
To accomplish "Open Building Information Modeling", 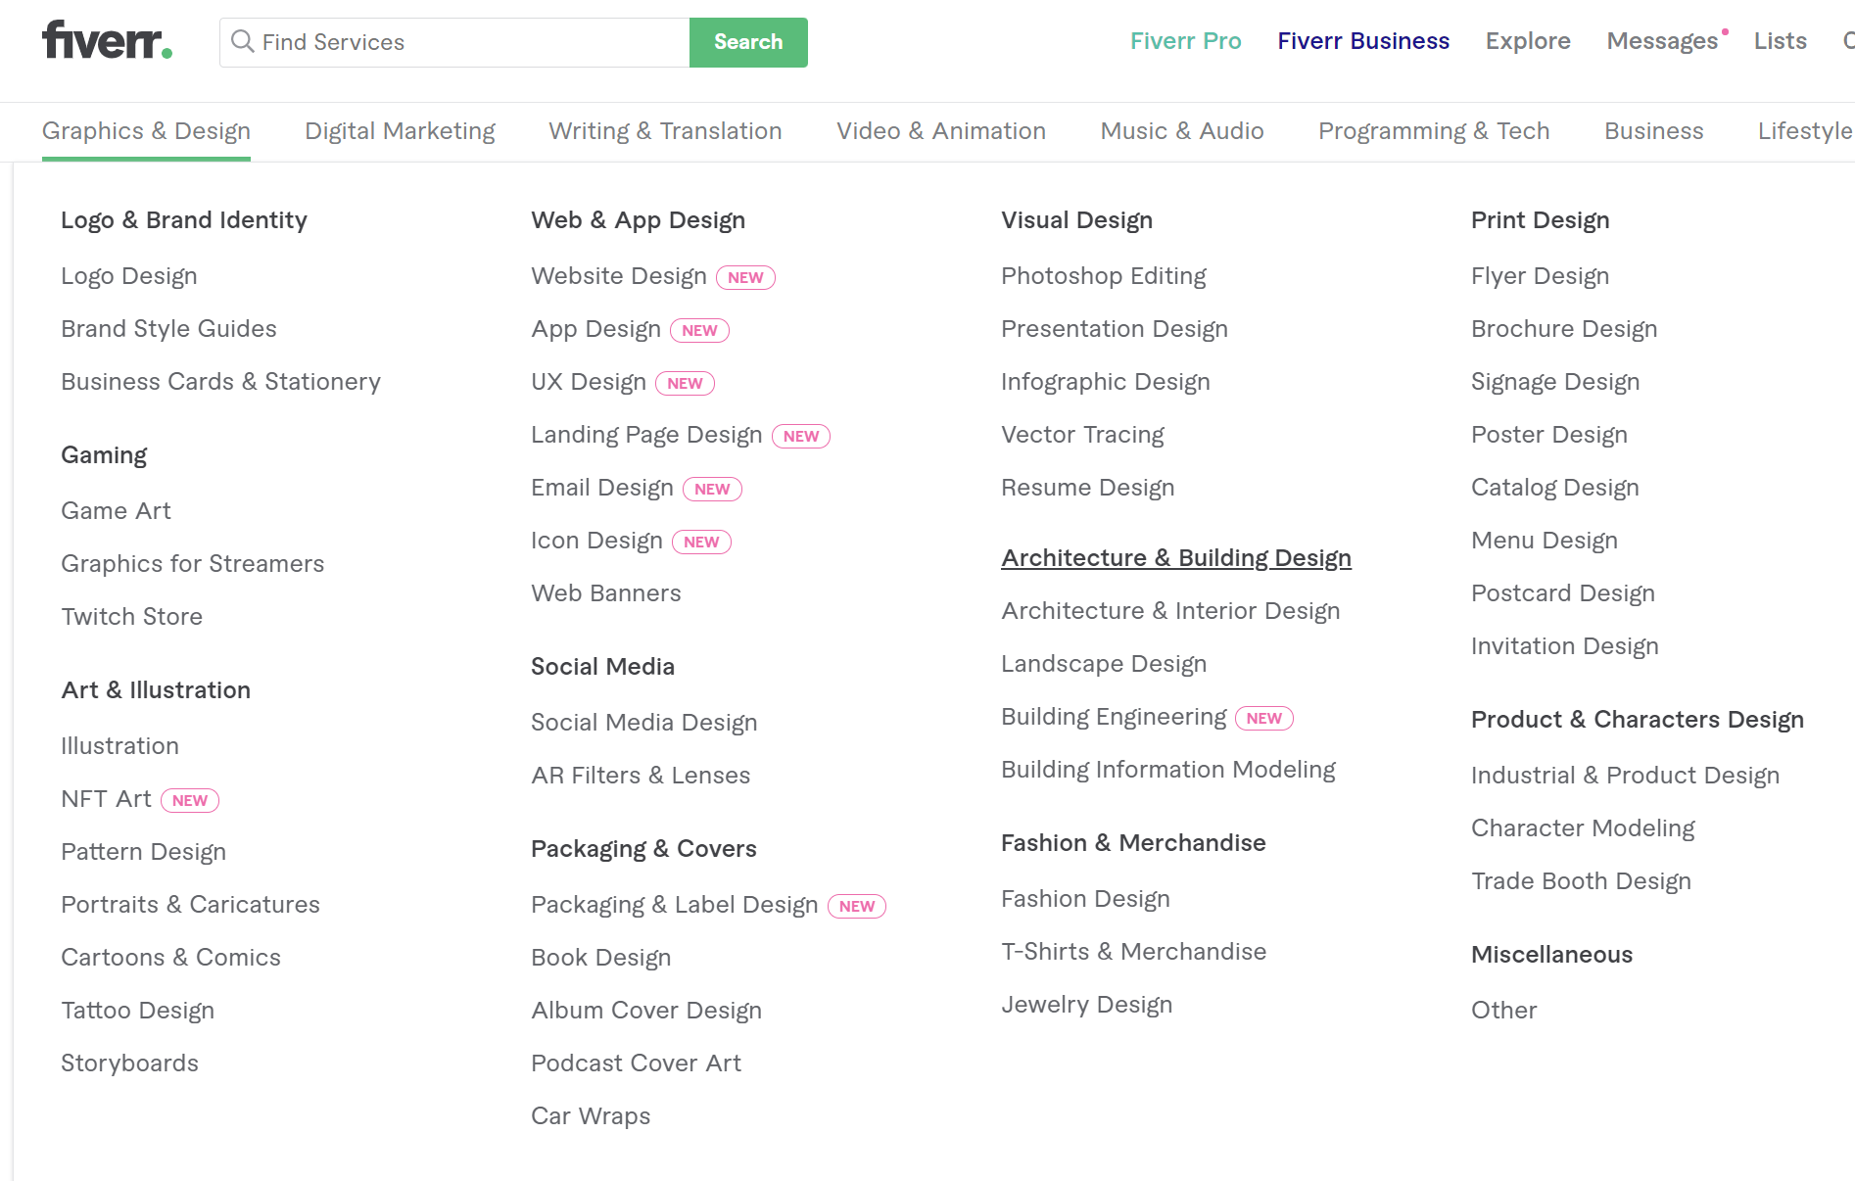I will click(x=1168, y=770).
